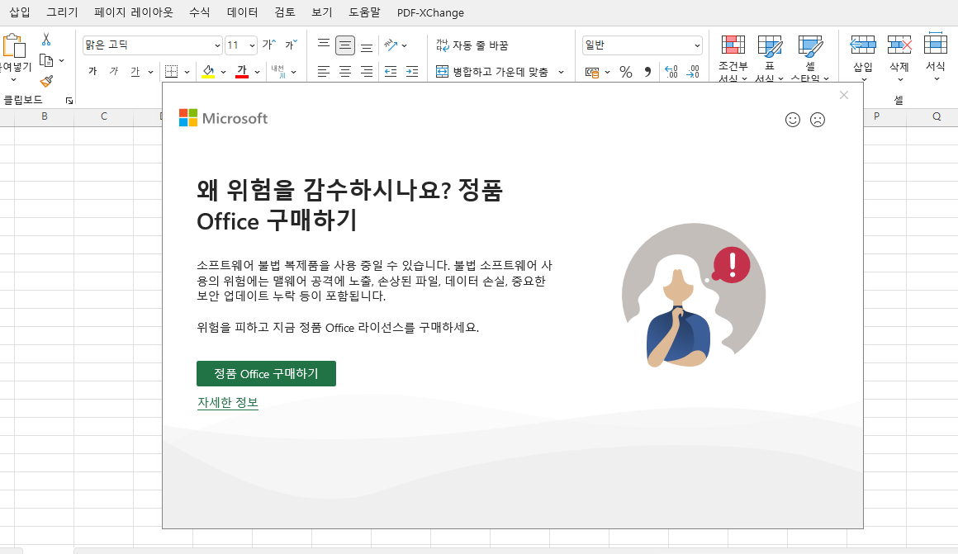Click decrease decimal icon

click(693, 72)
